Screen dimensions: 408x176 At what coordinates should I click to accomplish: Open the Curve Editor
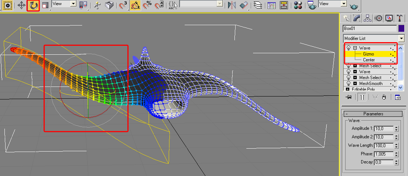click(x=271, y=6)
